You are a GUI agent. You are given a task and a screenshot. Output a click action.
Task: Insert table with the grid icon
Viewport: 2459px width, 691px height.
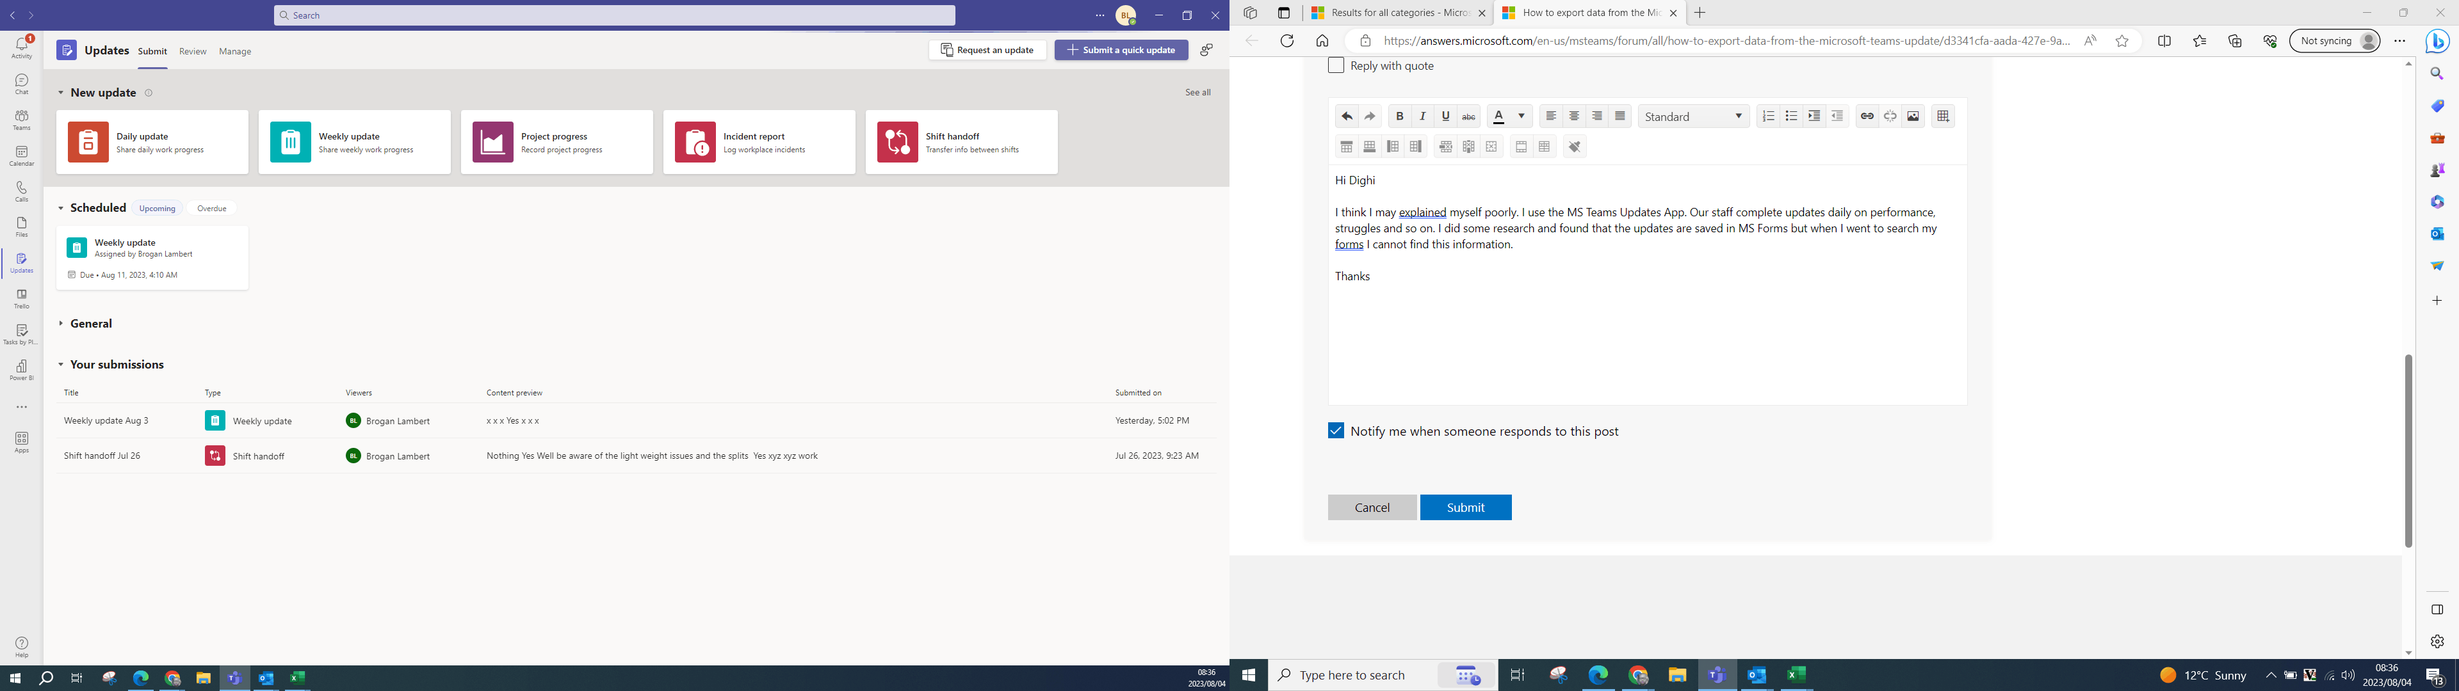click(x=1943, y=116)
